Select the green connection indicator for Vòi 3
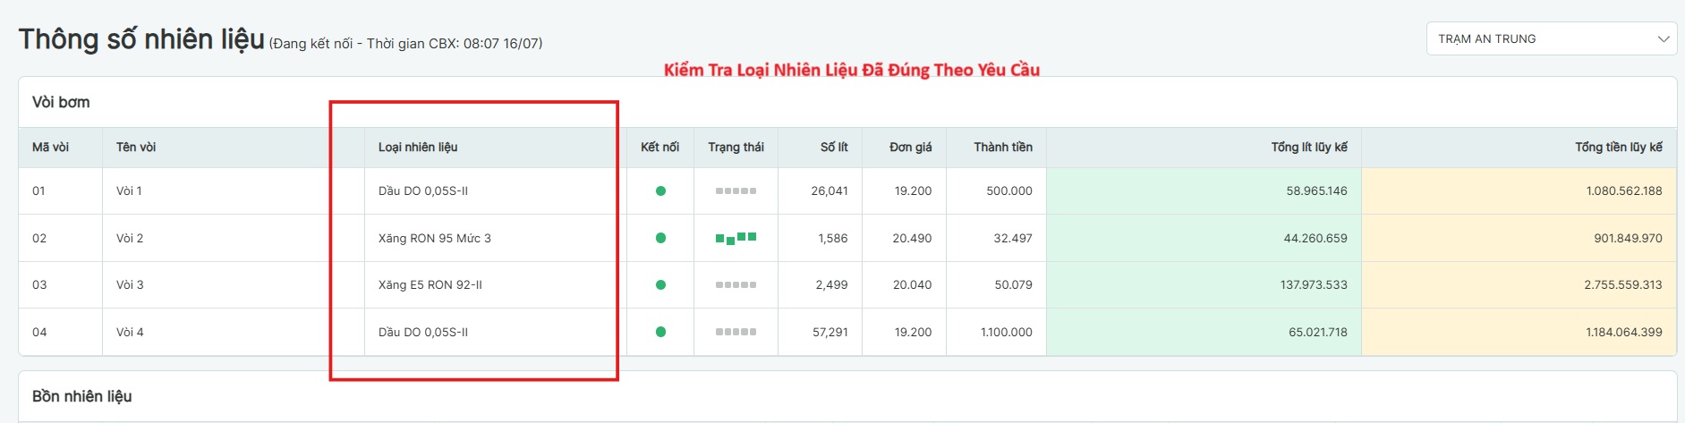1685x423 pixels. (660, 285)
